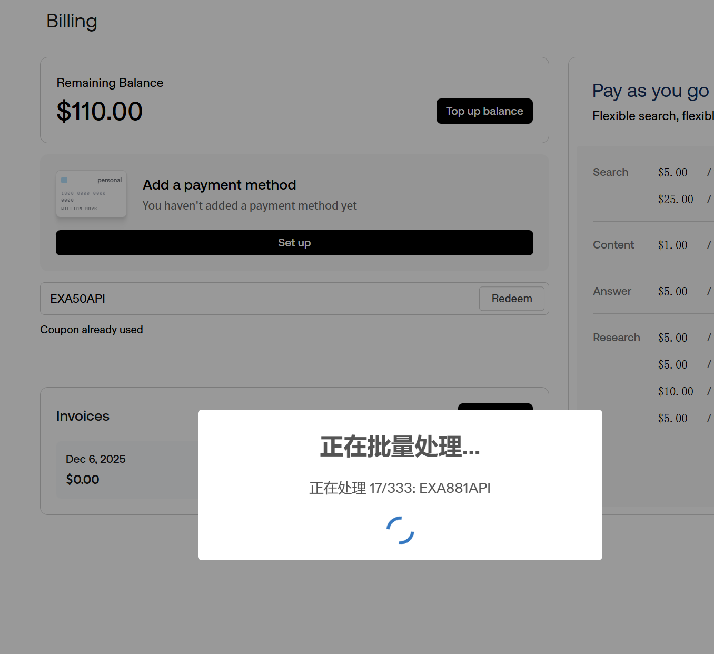Click the blue loading spinner icon
The image size is (714, 654).
coord(400,530)
